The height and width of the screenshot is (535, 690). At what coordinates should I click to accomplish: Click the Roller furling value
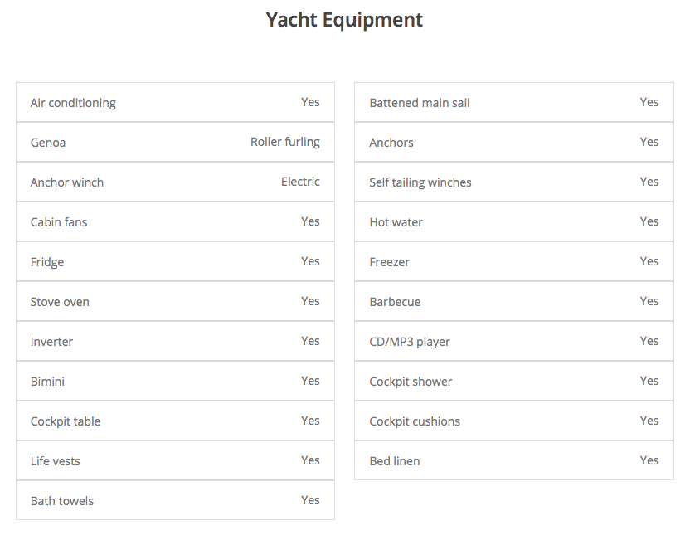[285, 142]
